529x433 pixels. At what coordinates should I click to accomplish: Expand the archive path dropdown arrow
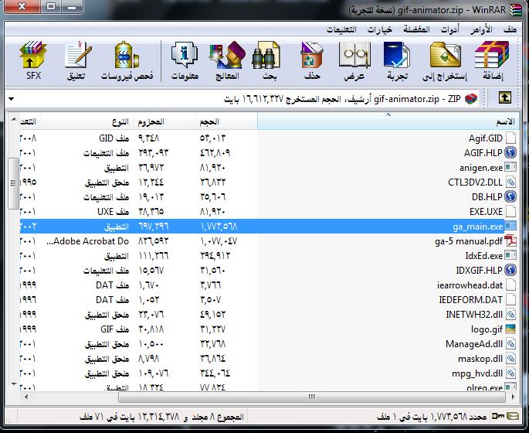[12, 99]
